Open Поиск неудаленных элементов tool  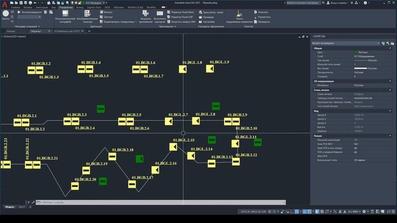[239, 17]
